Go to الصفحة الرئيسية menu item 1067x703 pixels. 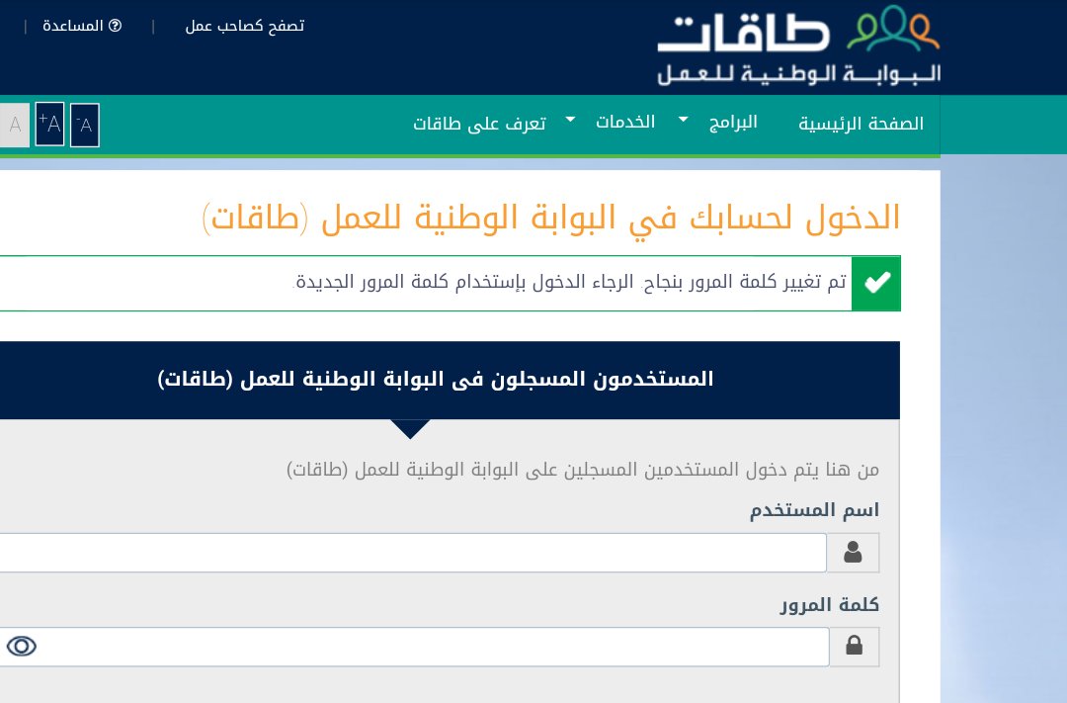pos(861,124)
